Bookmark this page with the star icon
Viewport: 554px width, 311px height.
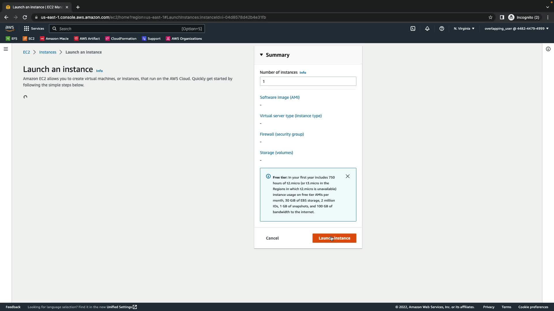tap(491, 17)
